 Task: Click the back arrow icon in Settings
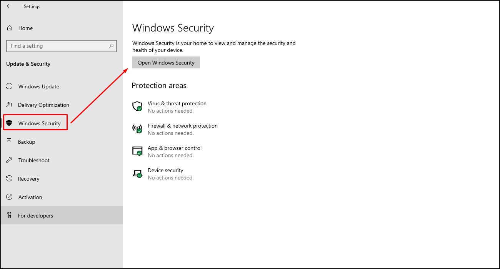point(9,6)
